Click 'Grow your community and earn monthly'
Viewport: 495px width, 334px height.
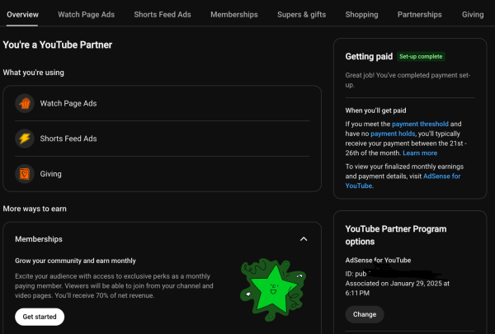pyautogui.click(x=75, y=261)
